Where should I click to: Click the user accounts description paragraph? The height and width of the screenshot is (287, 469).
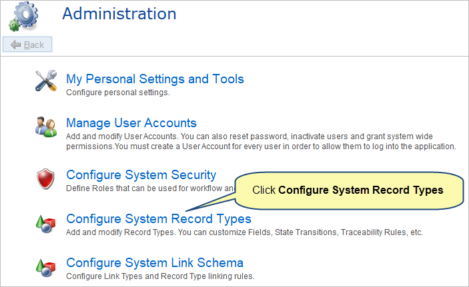point(261,142)
